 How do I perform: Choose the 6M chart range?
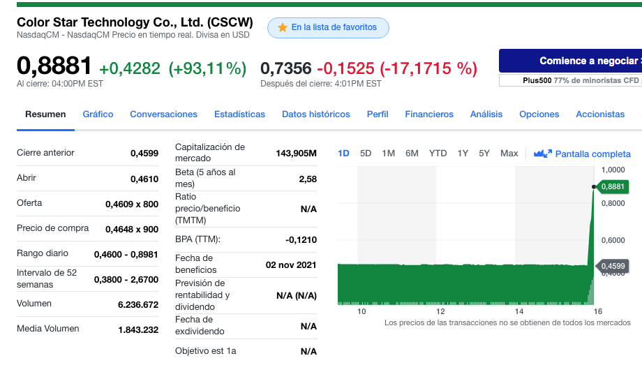click(412, 154)
